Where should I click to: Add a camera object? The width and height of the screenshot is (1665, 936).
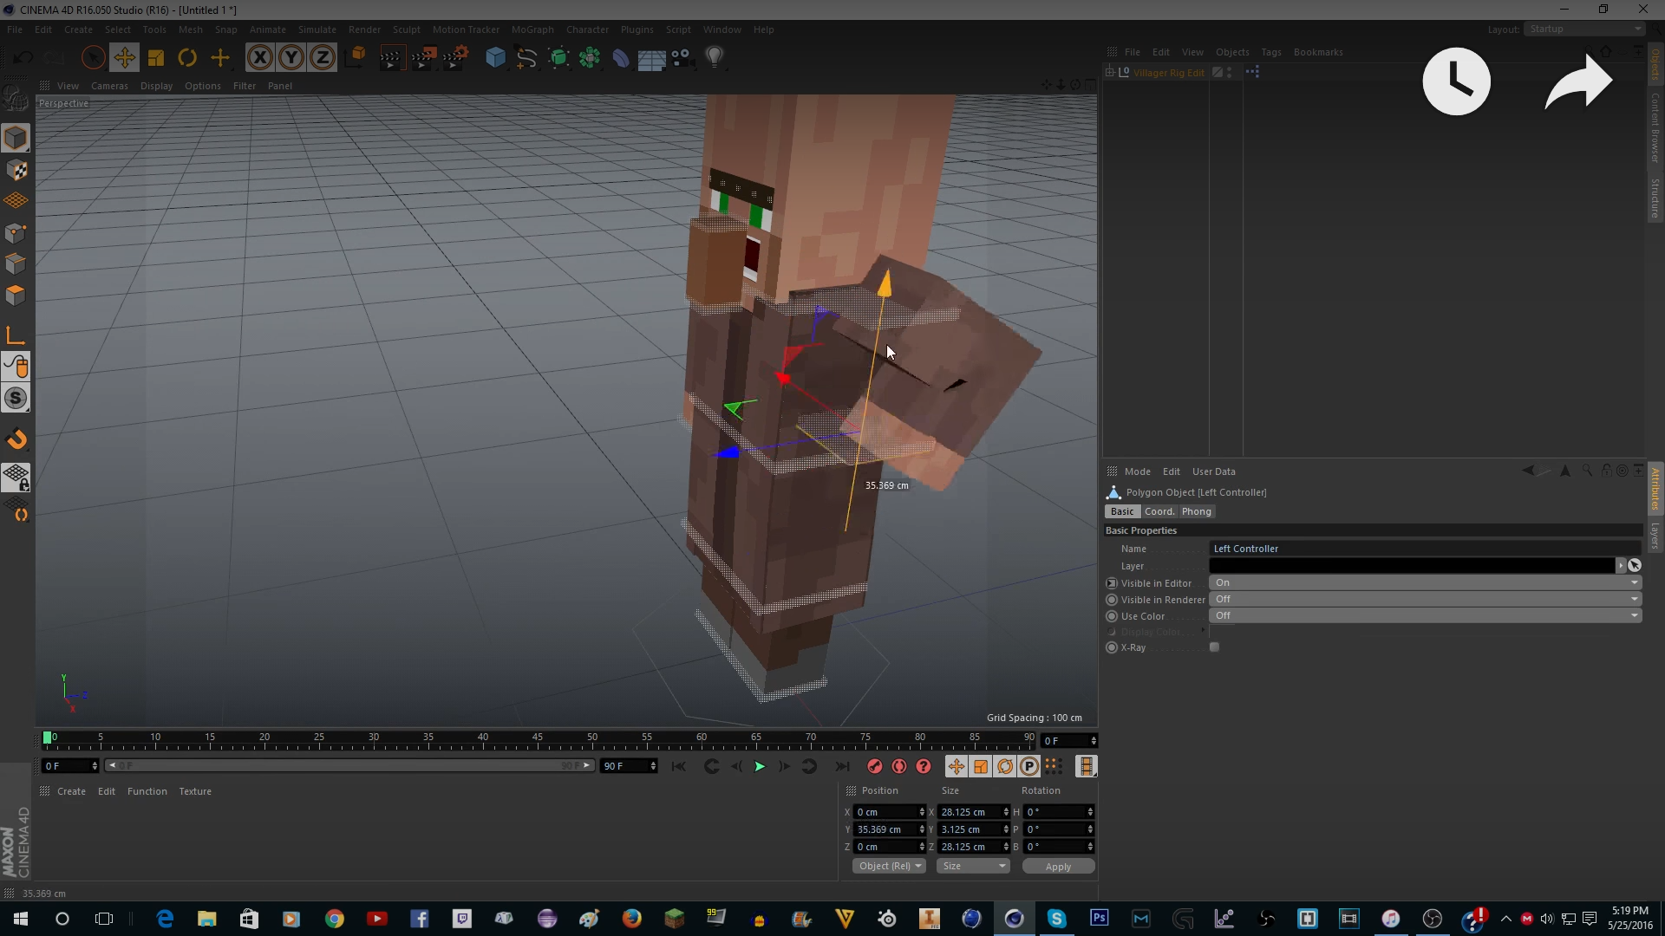click(x=682, y=58)
